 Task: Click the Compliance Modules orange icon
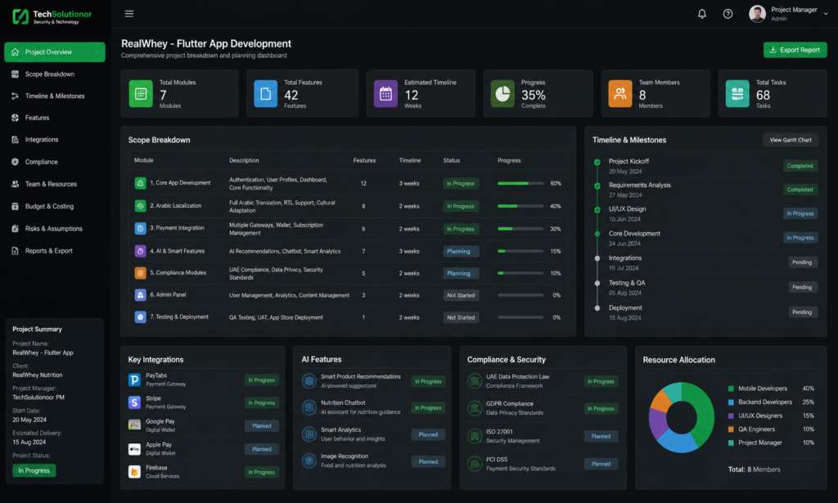[x=140, y=273]
